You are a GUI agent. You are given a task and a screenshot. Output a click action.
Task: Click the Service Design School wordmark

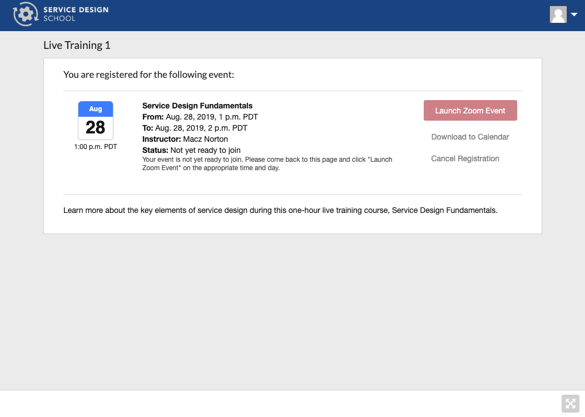(x=76, y=14)
